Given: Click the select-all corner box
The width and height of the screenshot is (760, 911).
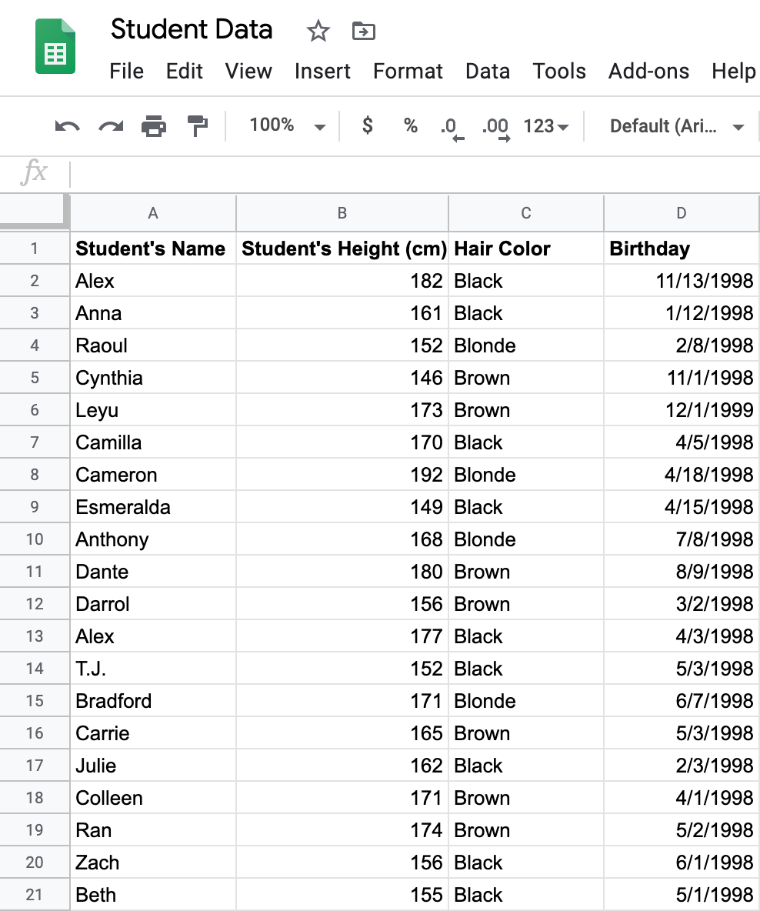Looking at the screenshot, I should pos(33,210).
